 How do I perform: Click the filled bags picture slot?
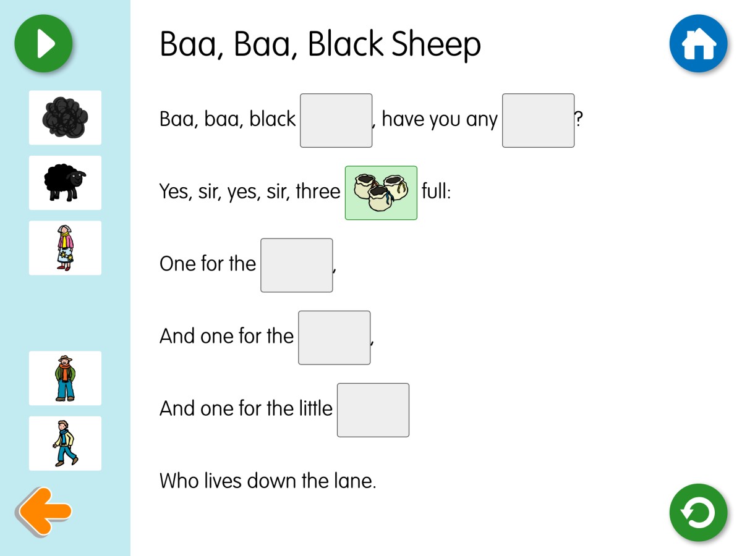(381, 193)
